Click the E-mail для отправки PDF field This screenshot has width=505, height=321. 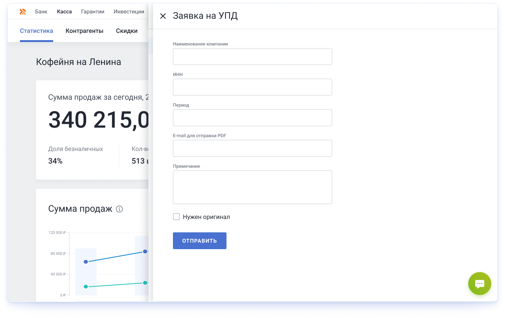(x=252, y=148)
